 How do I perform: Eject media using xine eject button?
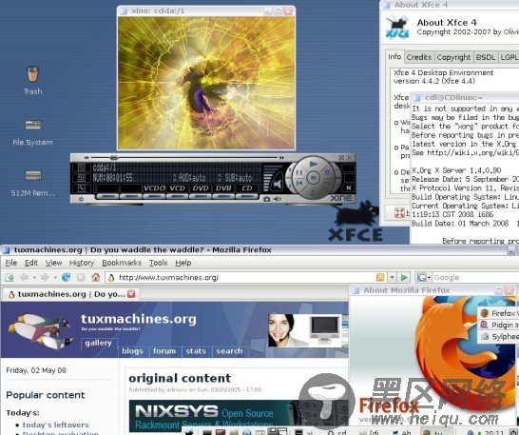click(x=313, y=192)
